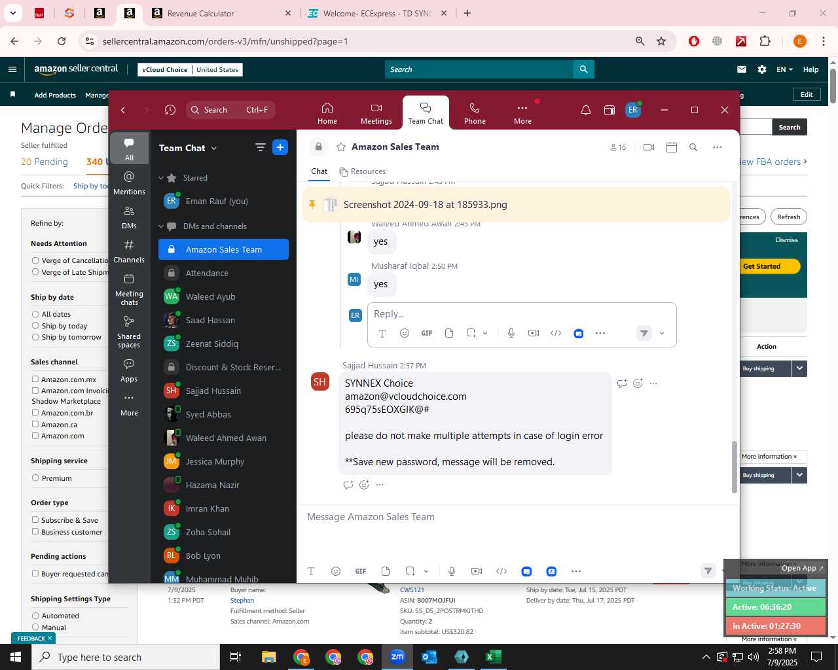Click the Reply text box
This screenshot has height=670, width=838.
pyautogui.click(x=521, y=314)
